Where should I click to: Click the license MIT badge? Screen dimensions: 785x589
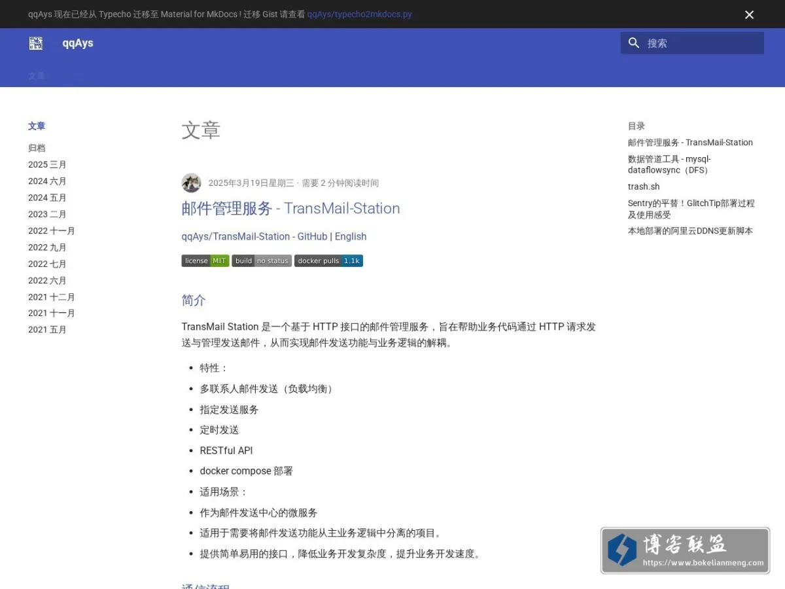[205, 260]
